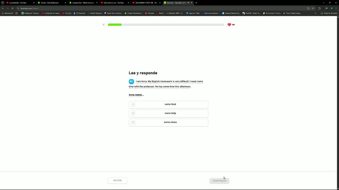This screenshot has height=190, width=339.
Task: Click the word 'professor' in the passage
Action: 149,87
